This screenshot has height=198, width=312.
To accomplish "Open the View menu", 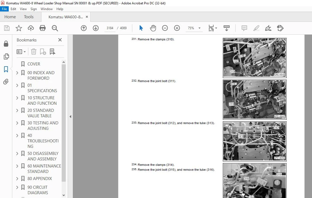I will [23, 9].
